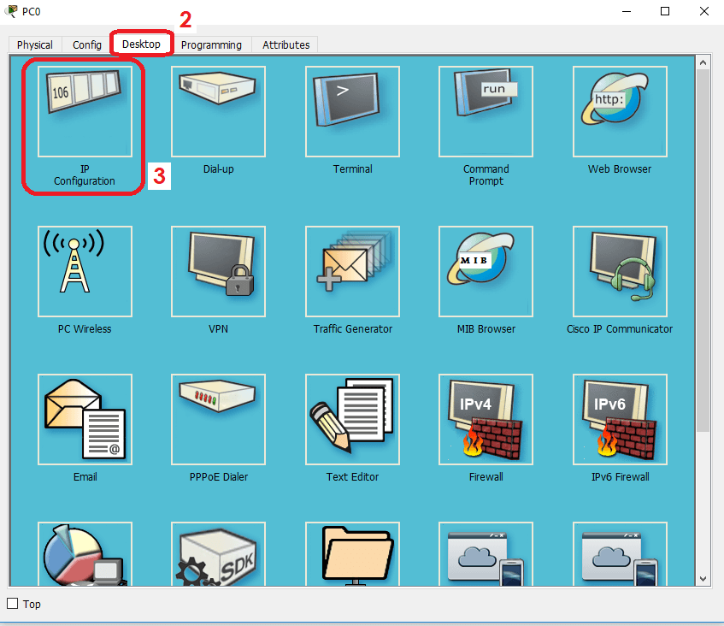Open the VPN app
This screenshot has width=724, height=626.
[219, 272]
